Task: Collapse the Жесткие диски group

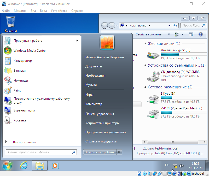Action: click(x=144, y=44)
